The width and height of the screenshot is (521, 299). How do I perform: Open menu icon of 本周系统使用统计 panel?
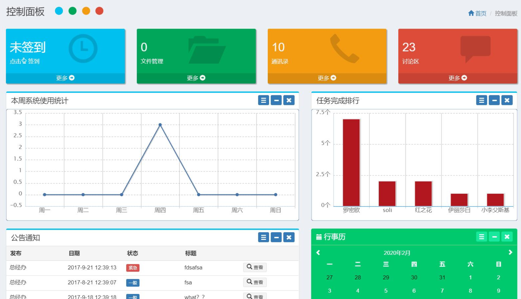coord(263,100)
